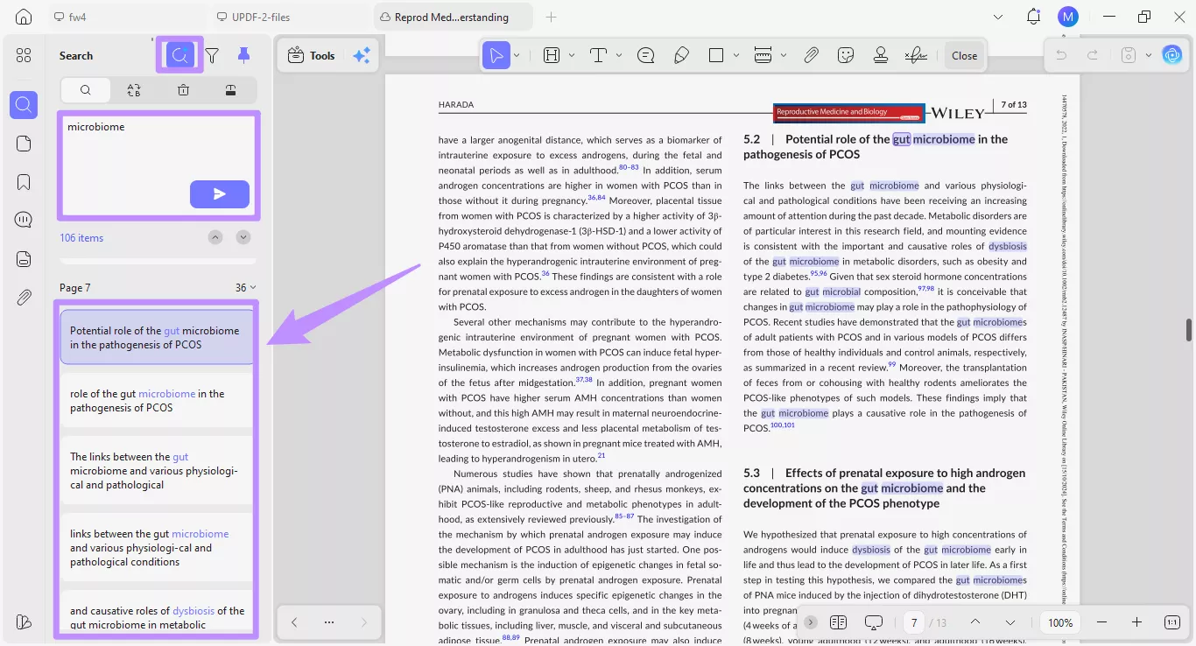1196x646 pixels.
Task: Click the page number input field
Action: 914,622
